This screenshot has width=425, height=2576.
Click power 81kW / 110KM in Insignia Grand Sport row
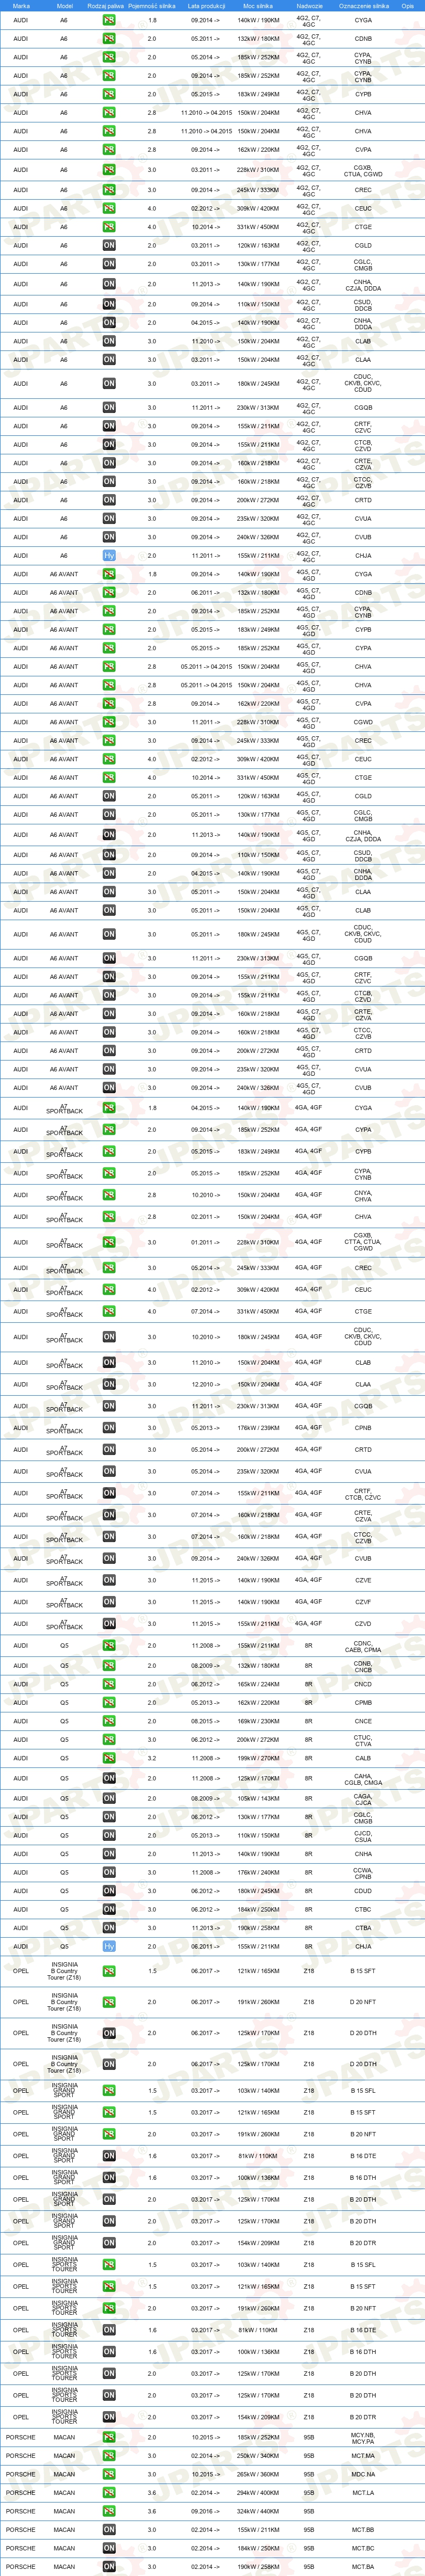(x=258, y=2156)
